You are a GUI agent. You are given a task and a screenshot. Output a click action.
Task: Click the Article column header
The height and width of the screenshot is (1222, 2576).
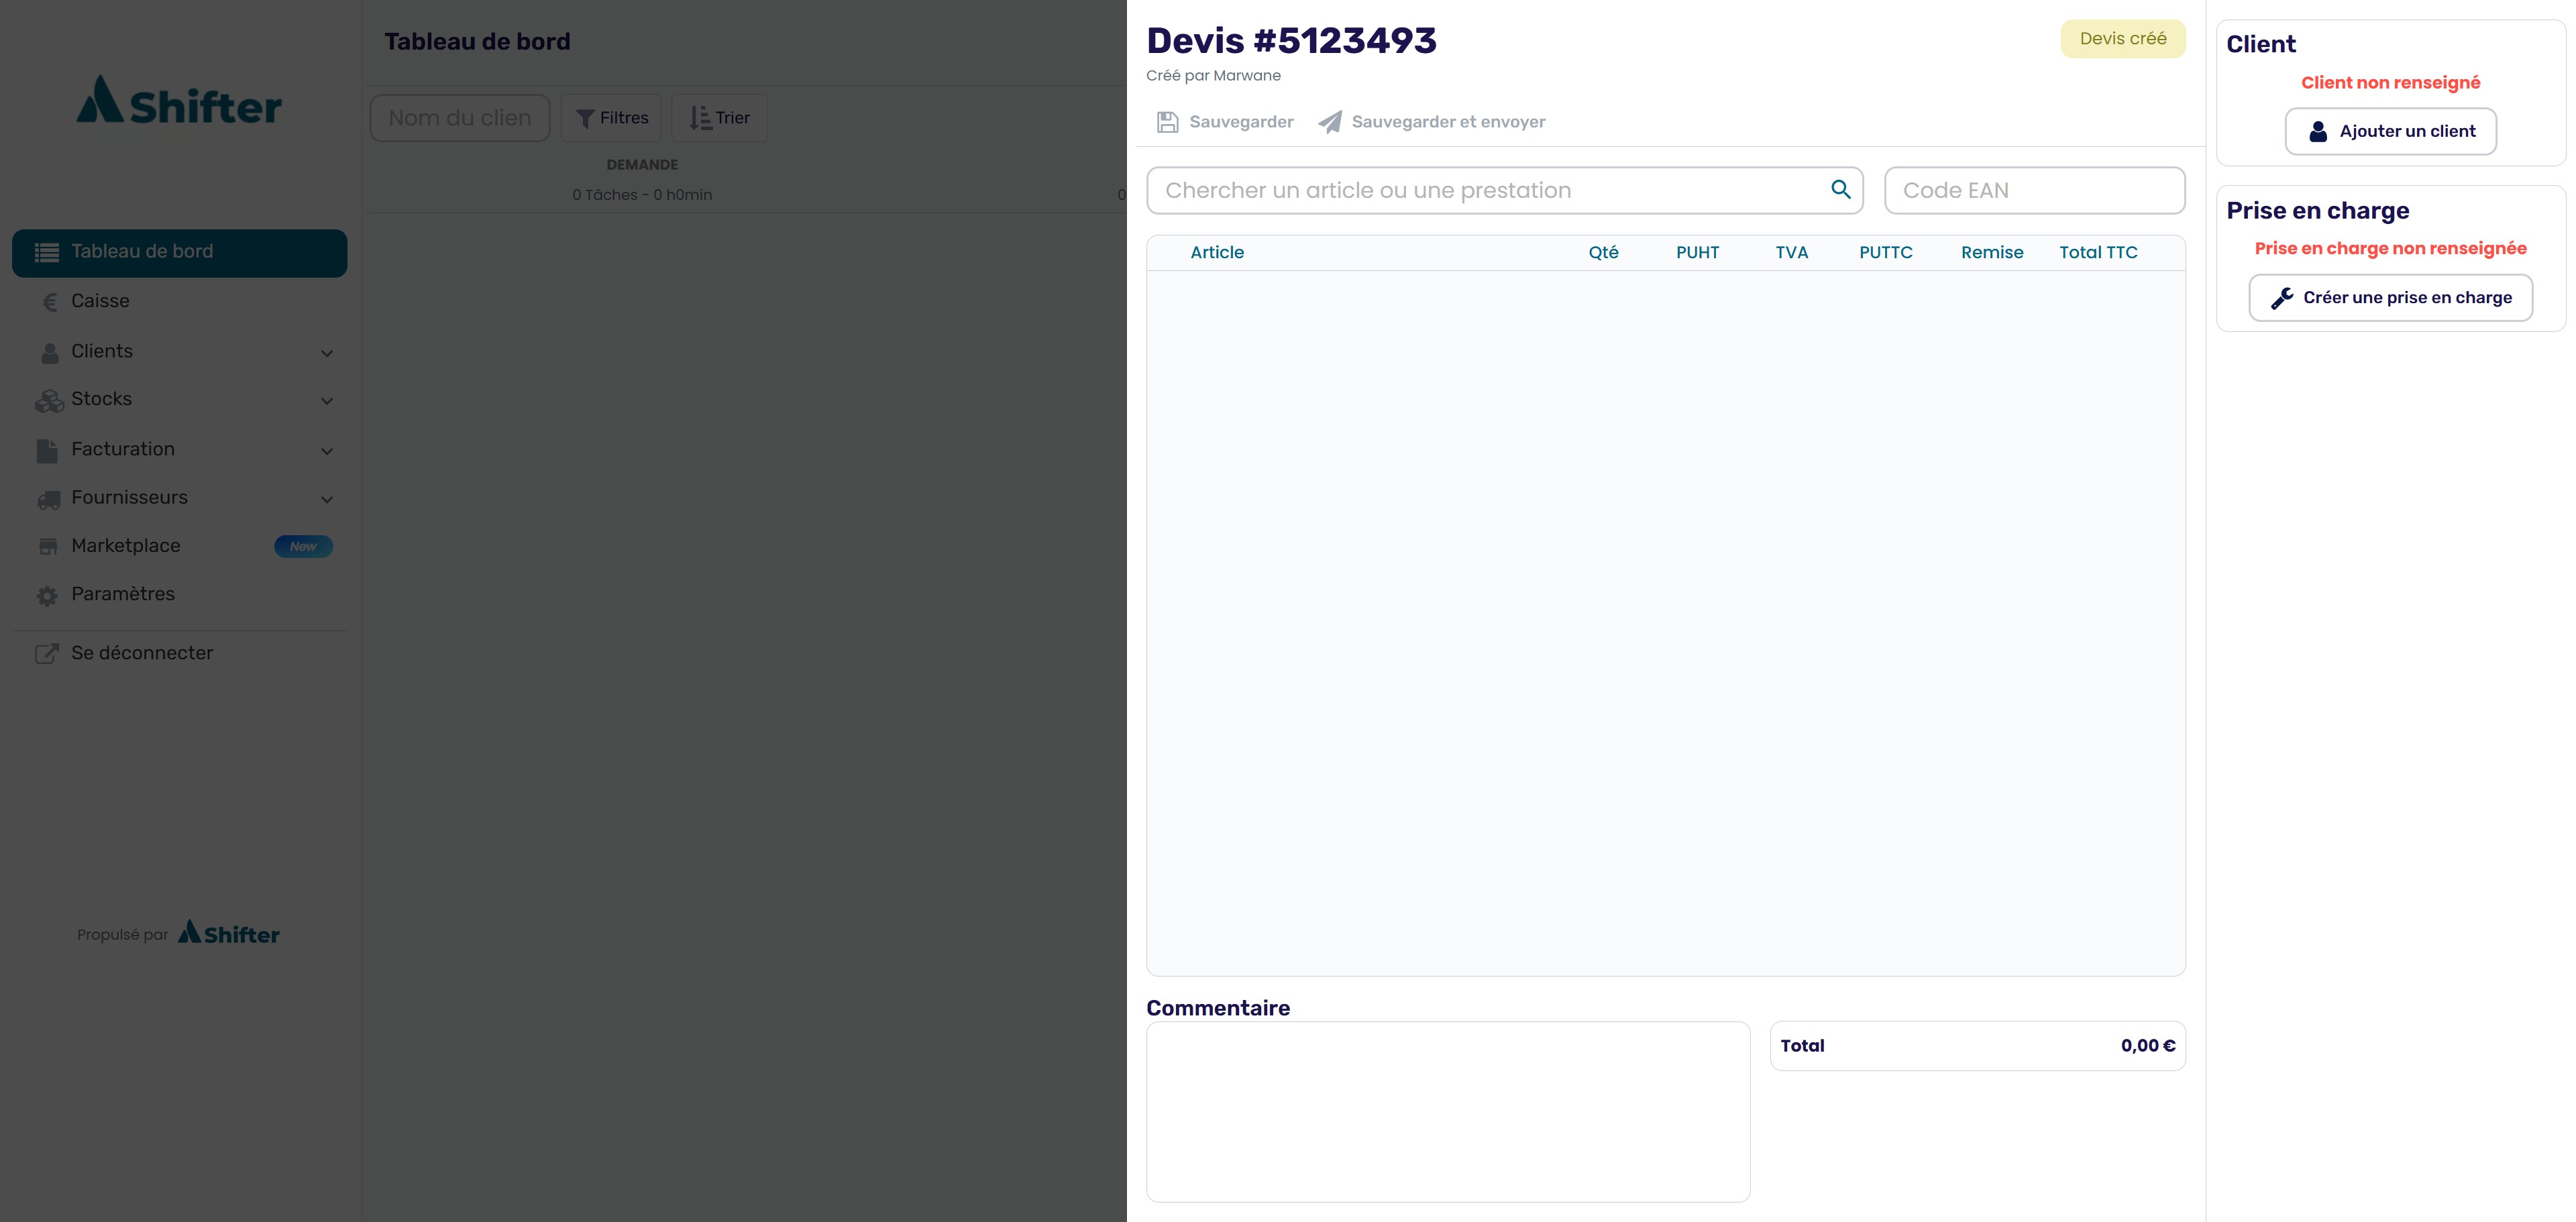(x=1217, y=253)
